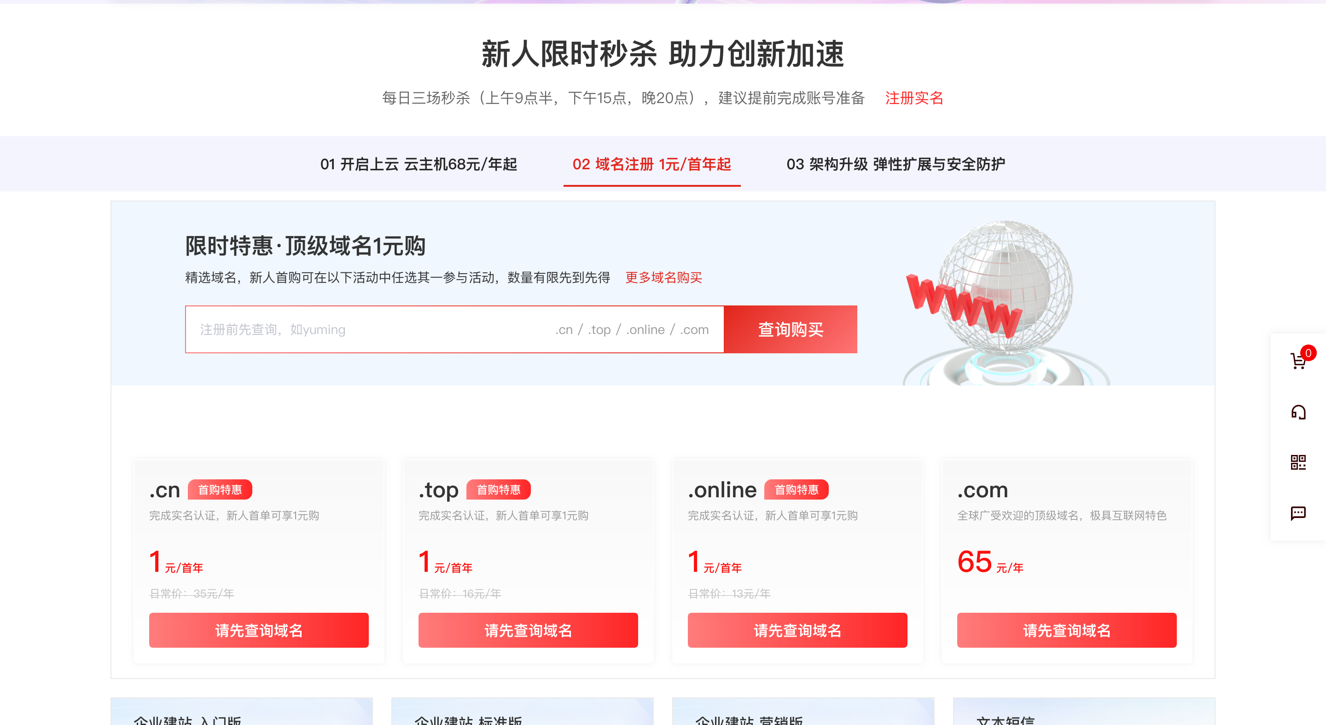Click 请先查询域名 under the .com card

point(1067,630)
